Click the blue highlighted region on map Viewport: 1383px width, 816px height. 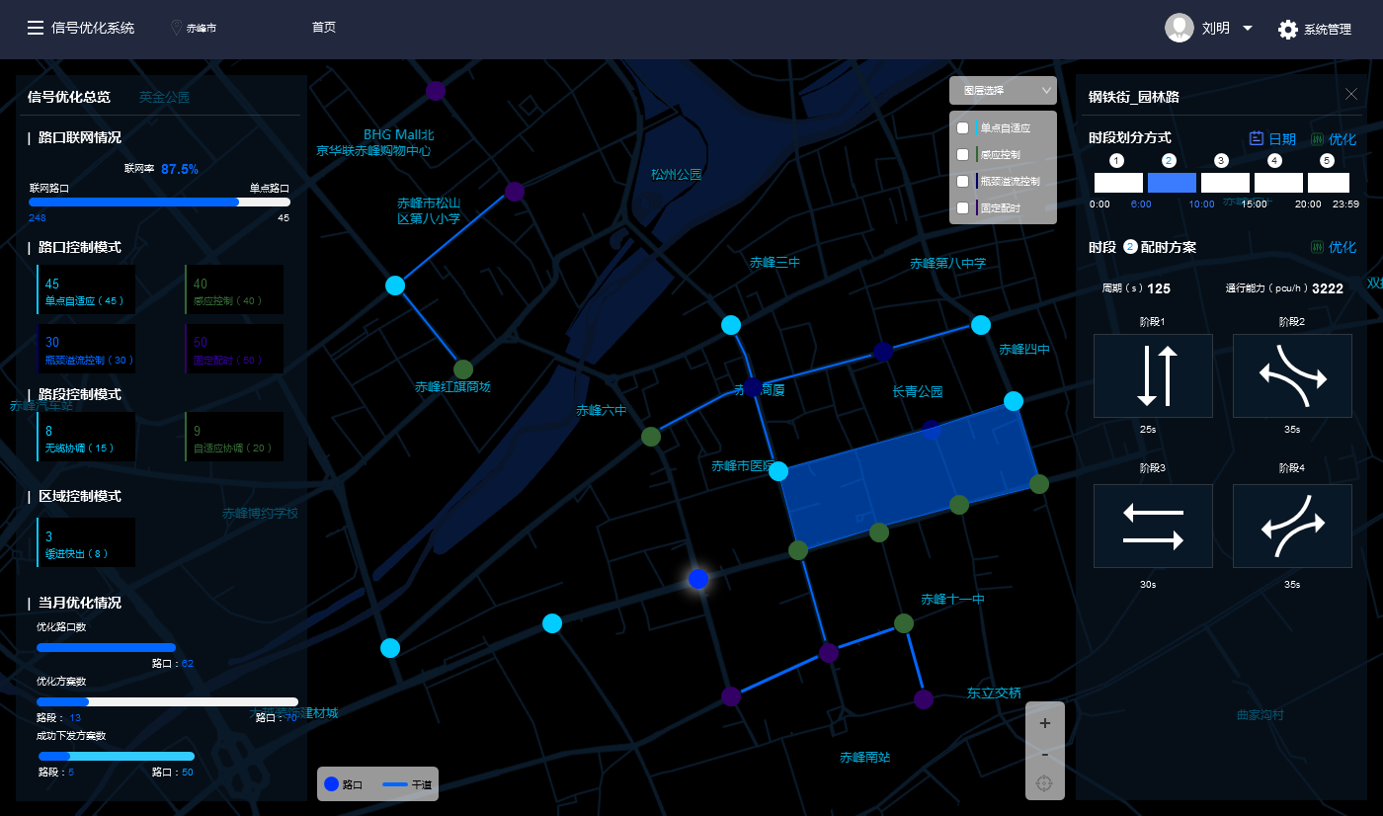pyautogui.click(x=909, y=474)
